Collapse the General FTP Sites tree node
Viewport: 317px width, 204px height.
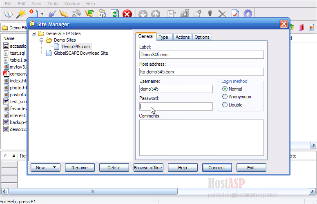click(33, 34)
